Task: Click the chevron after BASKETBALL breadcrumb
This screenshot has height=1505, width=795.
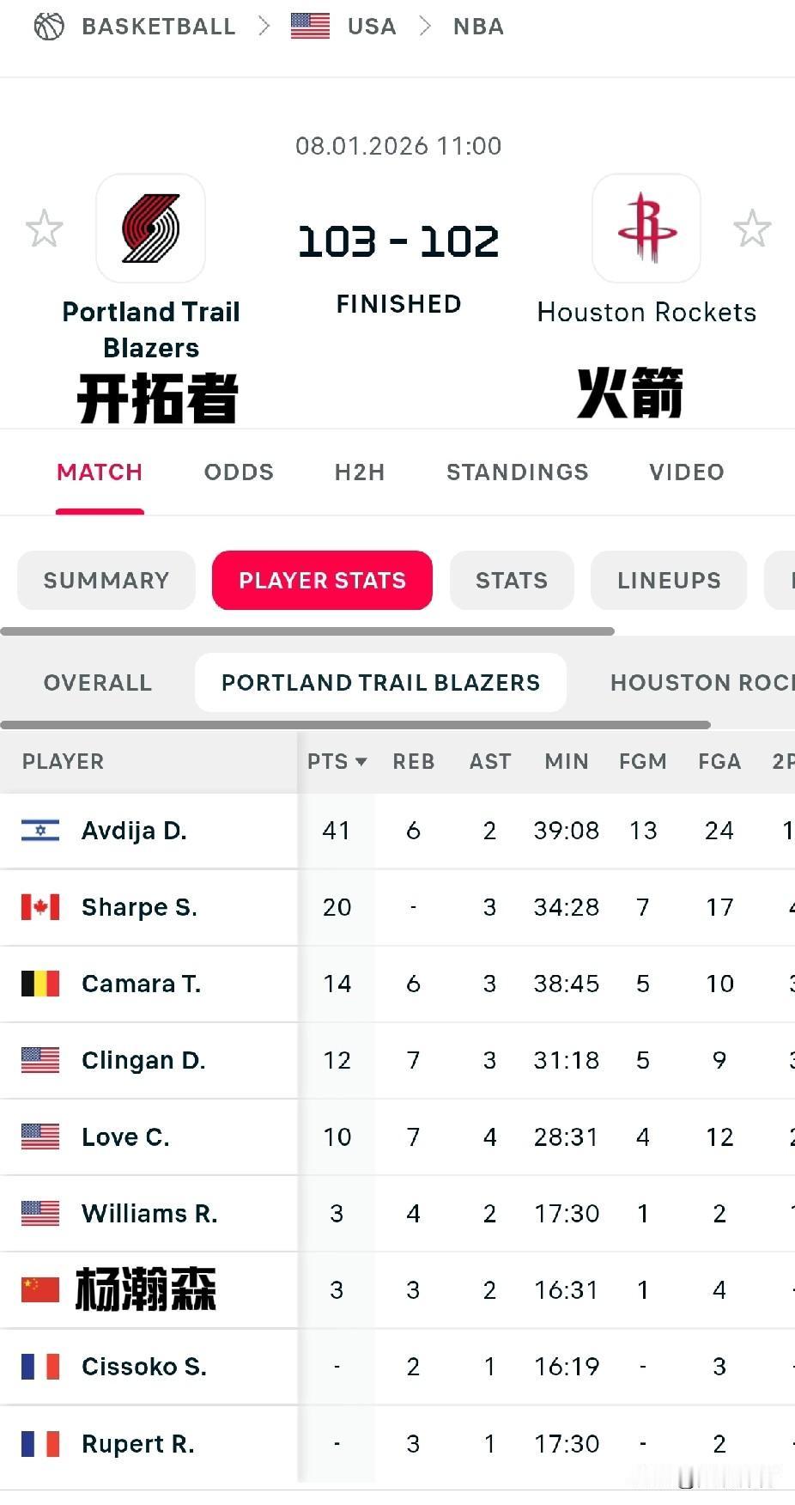Action: tap(263, 26)
